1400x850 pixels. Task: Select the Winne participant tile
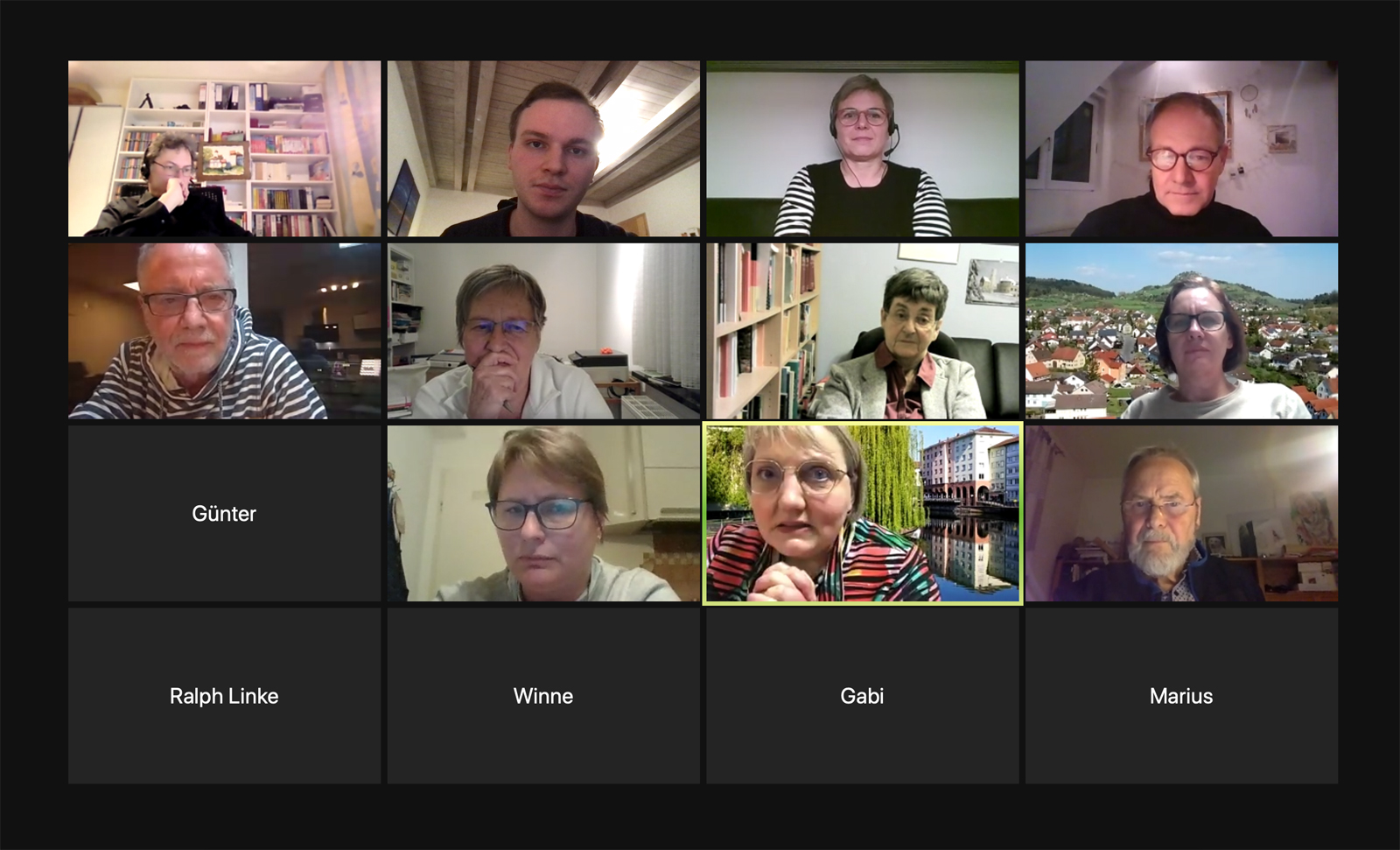[543, 695]
